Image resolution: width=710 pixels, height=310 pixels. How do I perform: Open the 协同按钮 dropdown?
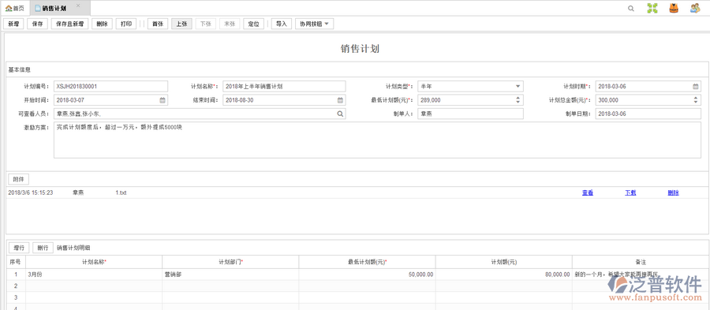[314, 24]
